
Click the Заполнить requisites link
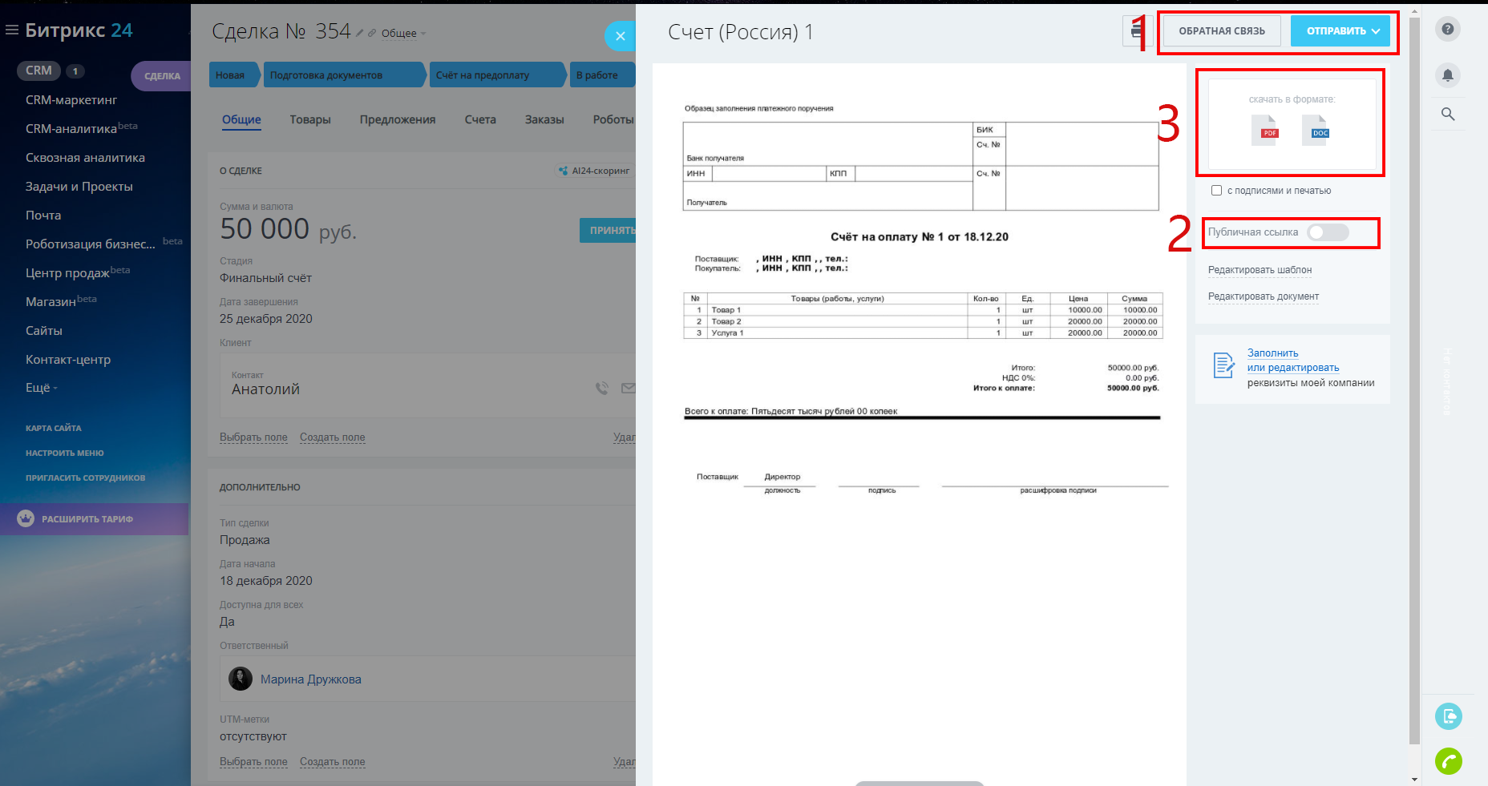point(1272,353)
